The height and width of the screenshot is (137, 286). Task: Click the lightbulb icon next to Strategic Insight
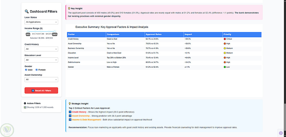click(70, 104)
